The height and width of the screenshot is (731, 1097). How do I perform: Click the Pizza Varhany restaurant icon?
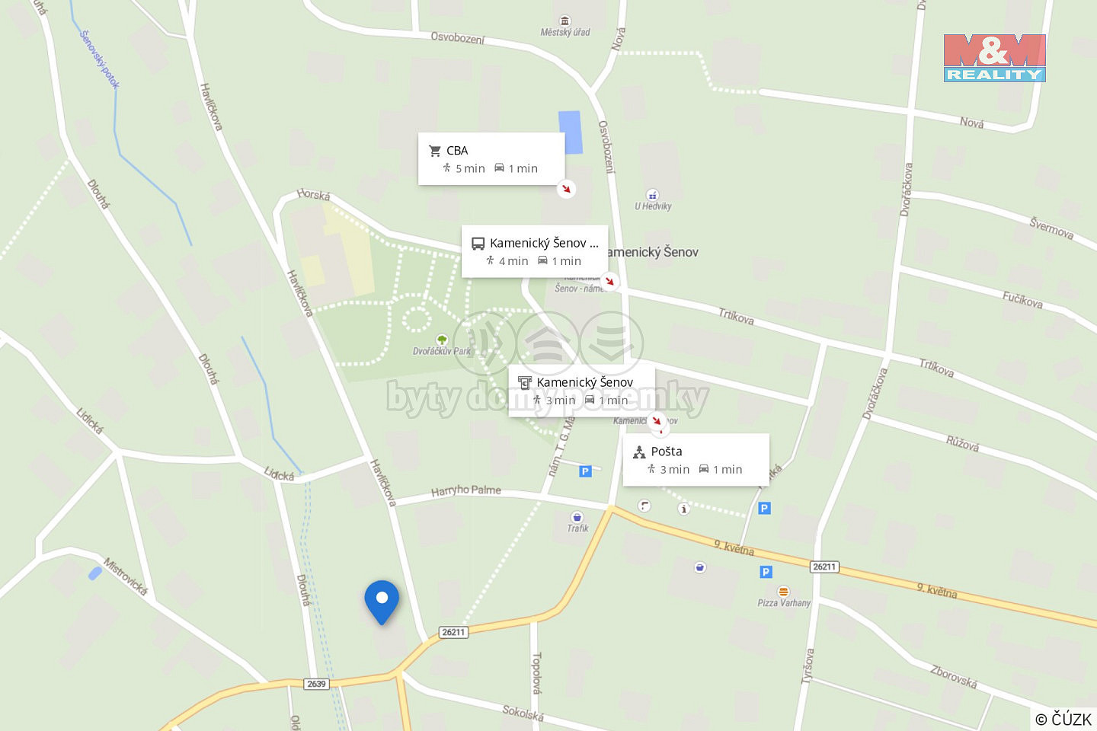click(x=783, y=592)
